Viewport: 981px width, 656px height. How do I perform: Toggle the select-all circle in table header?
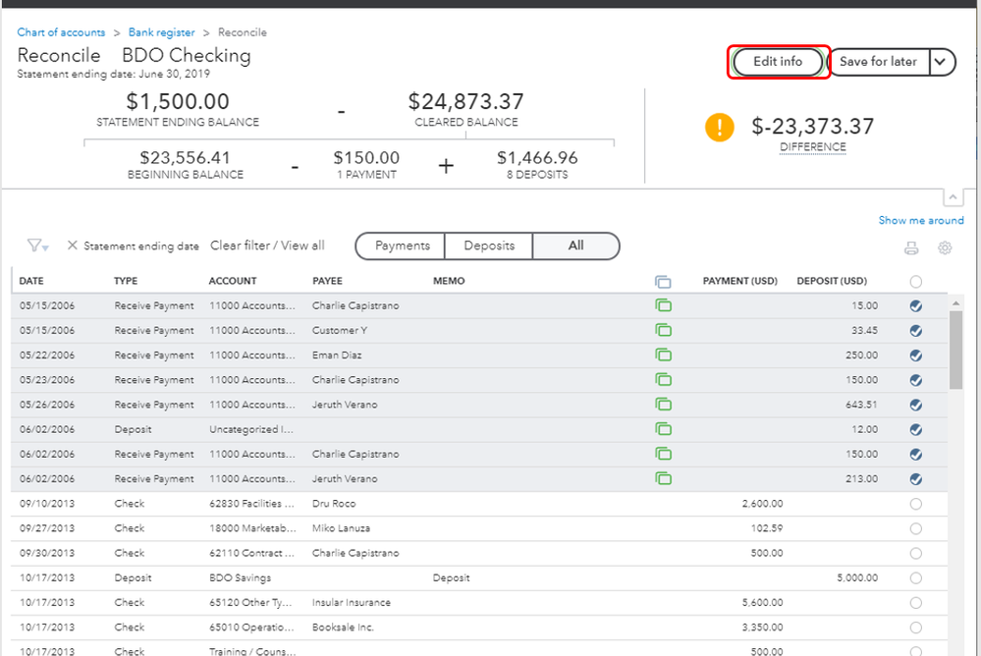tap(916, 281)
